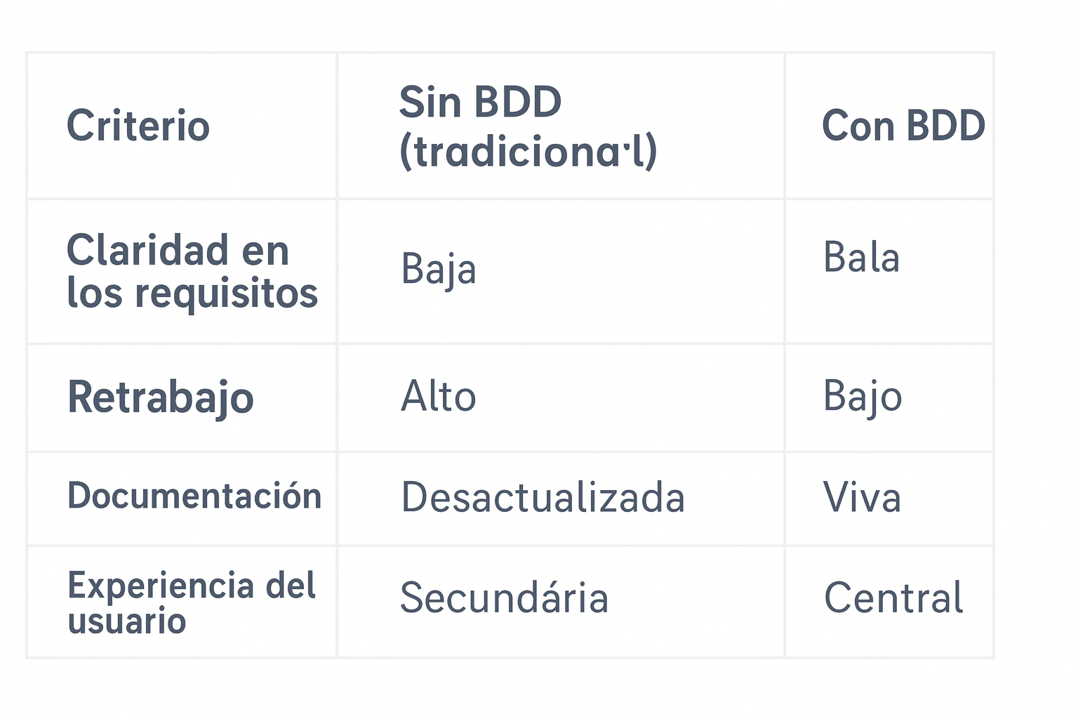Select the 'Sin BDD' header text line
The width and height of the screenshot is (1078, 719).
(480, 103)
